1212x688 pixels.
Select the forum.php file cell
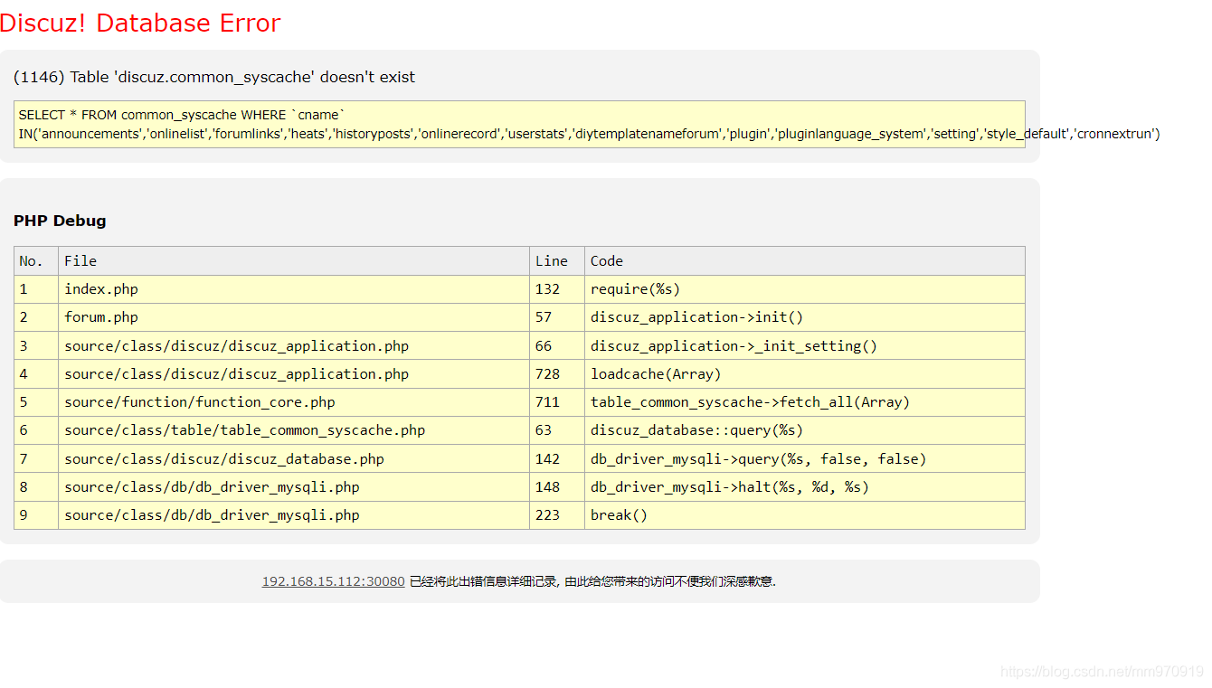[294, 317]
